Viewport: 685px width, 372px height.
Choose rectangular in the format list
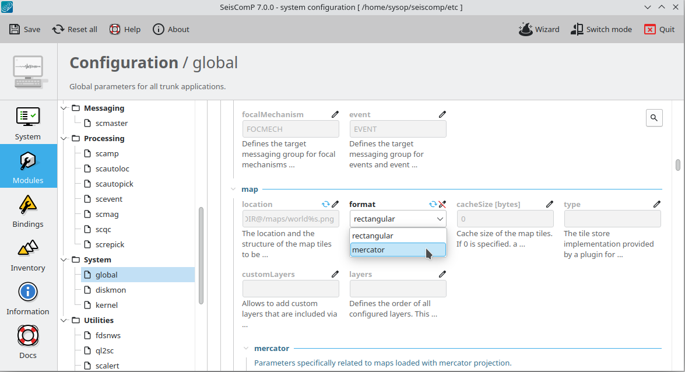pyautogui.click(x=398, y=236)
